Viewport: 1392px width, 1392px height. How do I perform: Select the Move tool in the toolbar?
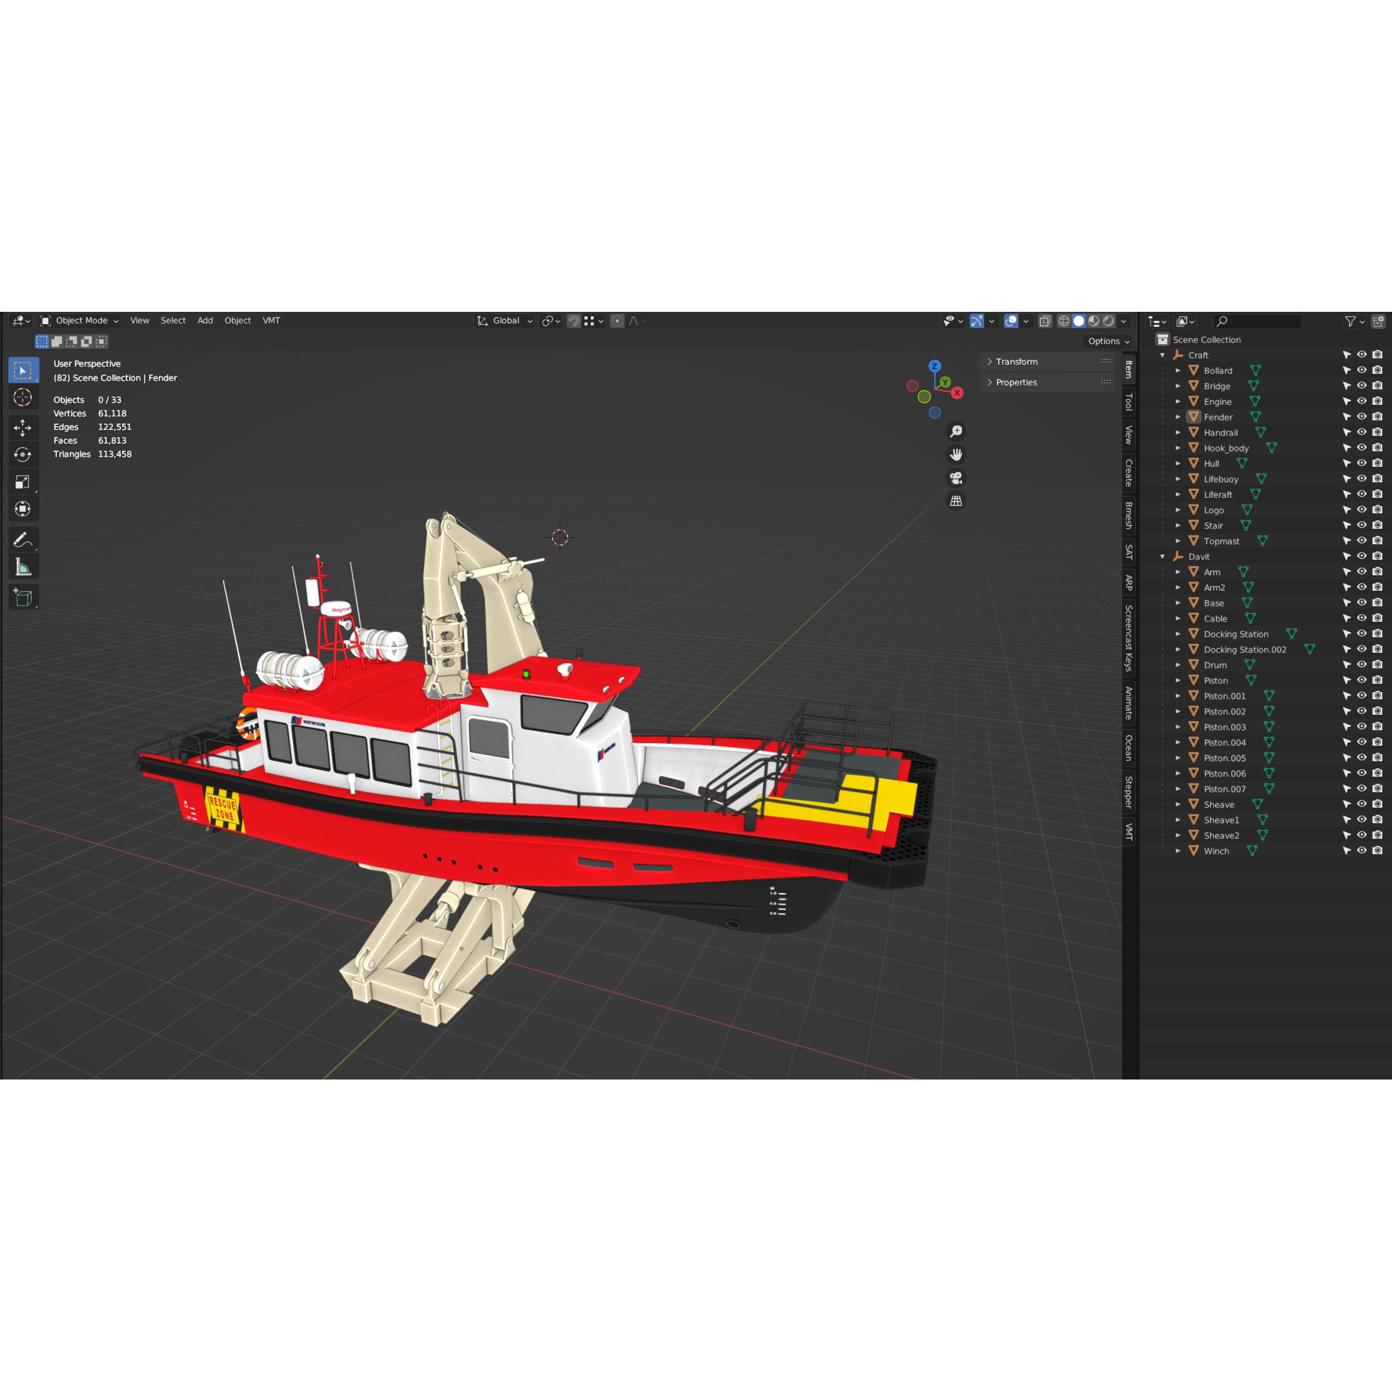point(24,427)
